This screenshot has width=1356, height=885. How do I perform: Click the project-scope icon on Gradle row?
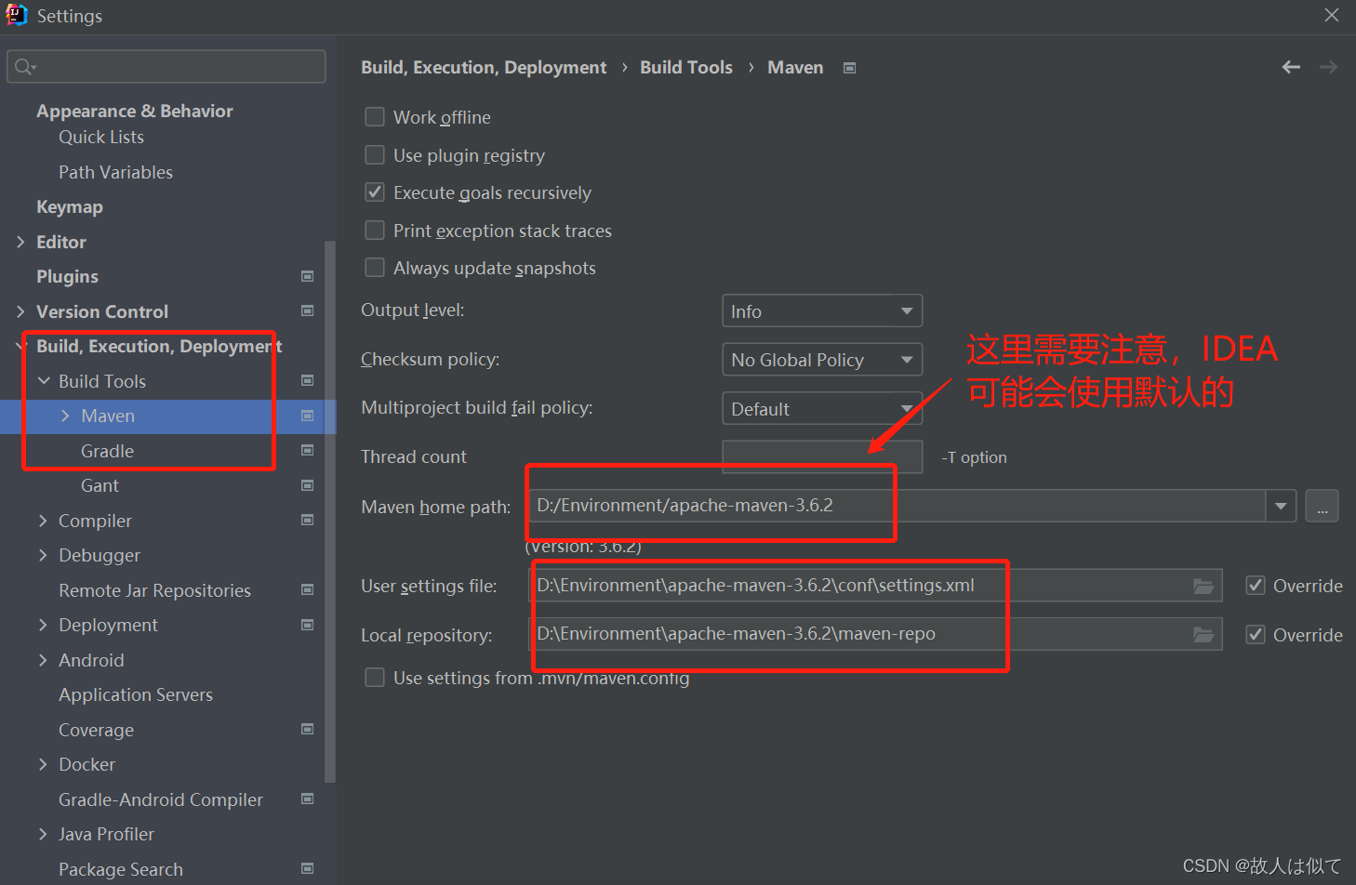pos(308,450)
